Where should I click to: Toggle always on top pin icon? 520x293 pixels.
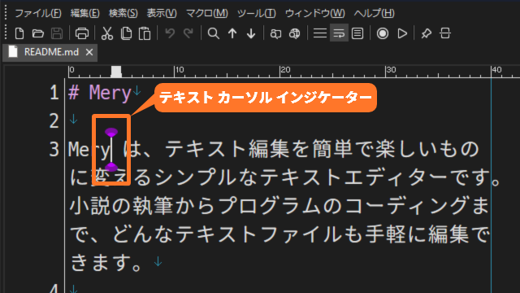click(426, 33)
